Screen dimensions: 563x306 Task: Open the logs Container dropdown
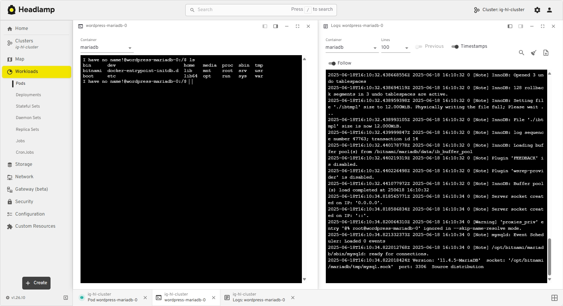click(x=351, y=48)
